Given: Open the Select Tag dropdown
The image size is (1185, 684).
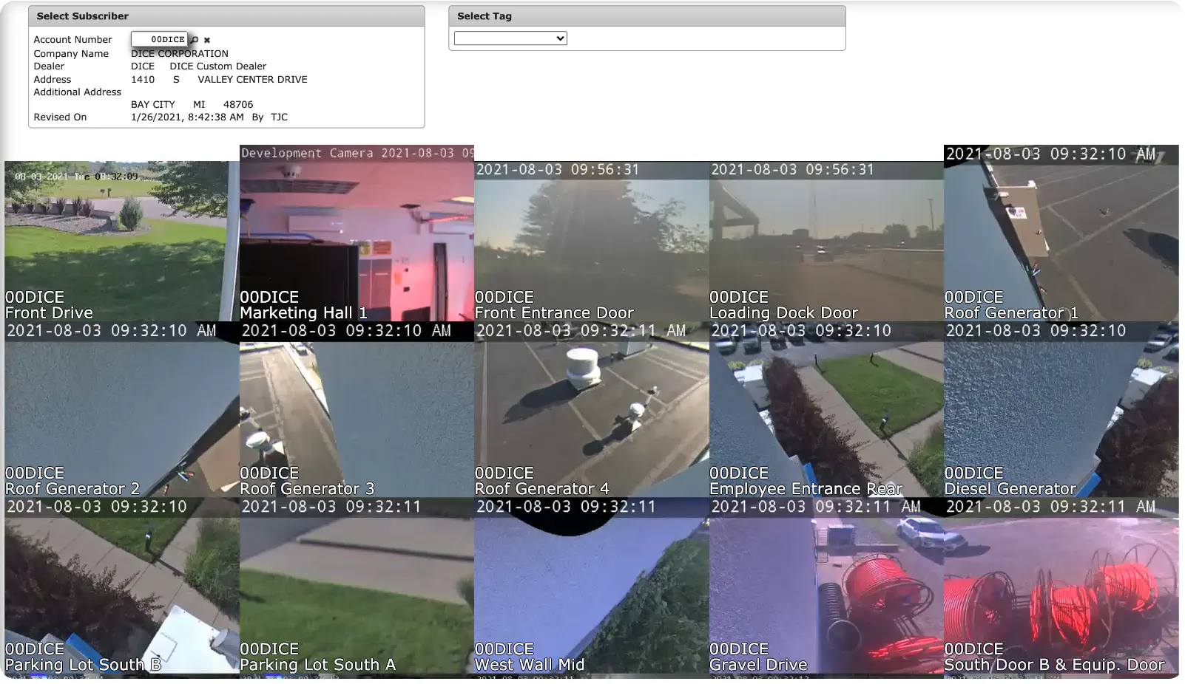Looking at the screenshot, I should click(510, 38).
